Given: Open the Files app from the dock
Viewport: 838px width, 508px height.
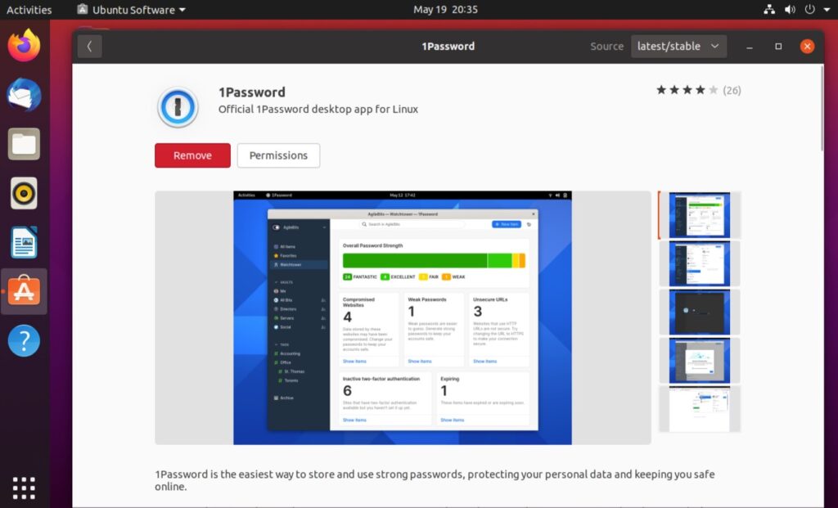Looking at the screenshot, I should 24,144.
